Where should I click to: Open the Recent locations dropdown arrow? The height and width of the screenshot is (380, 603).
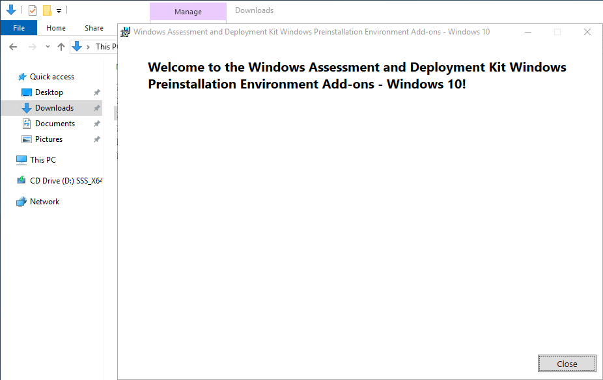48,47
